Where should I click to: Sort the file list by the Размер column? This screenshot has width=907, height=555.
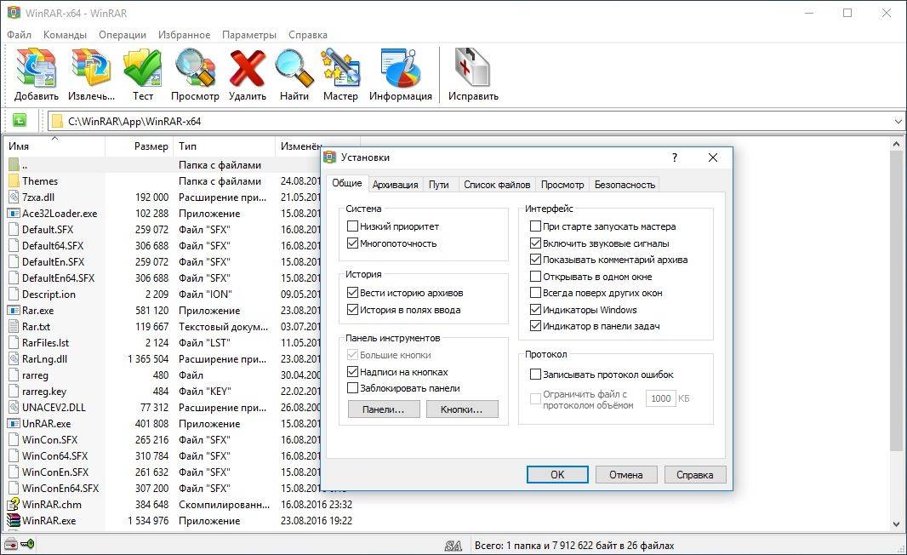(x=139, y=146)
